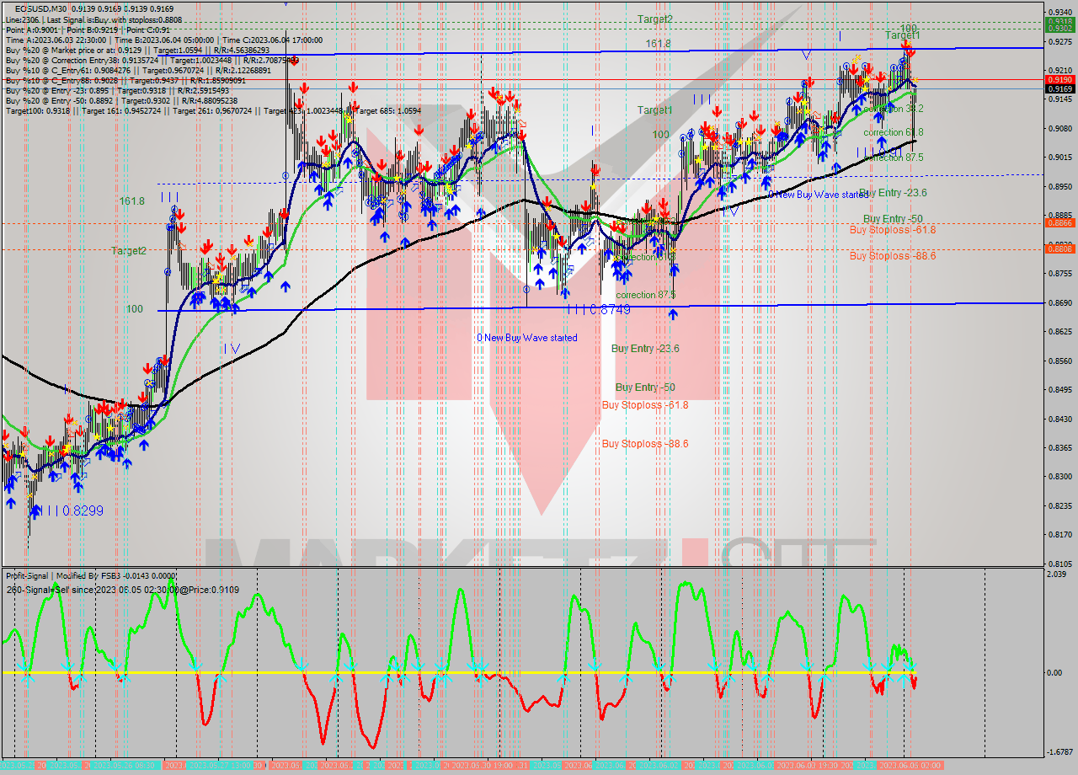
Task: Select the 'correction 61.8' label on right
Action: (x=894, y=133)
